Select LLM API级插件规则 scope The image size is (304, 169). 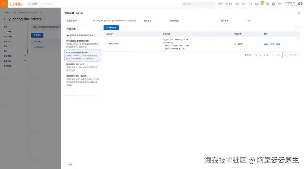point(83,55)
